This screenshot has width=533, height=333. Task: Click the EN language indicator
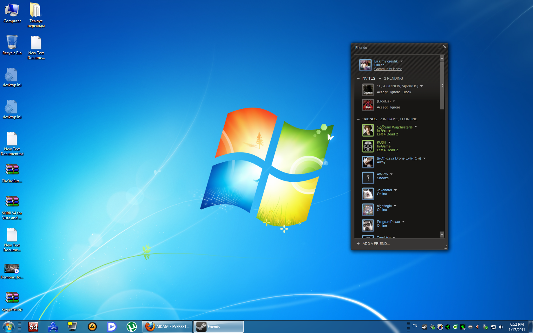[x=415, y=326]
